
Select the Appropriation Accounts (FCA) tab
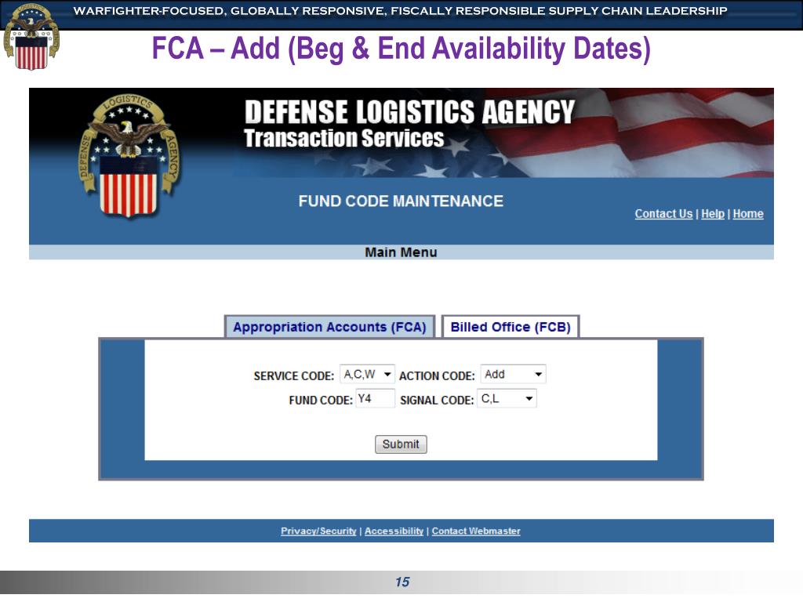point(330,327)
